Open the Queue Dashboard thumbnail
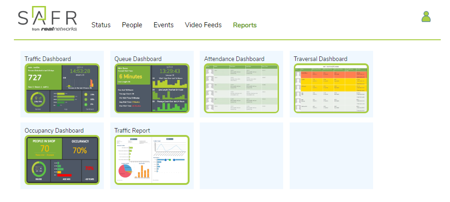The image size is (450, 202). coord(152,88)
